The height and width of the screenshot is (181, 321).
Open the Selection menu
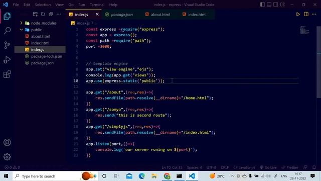point(43,5)
